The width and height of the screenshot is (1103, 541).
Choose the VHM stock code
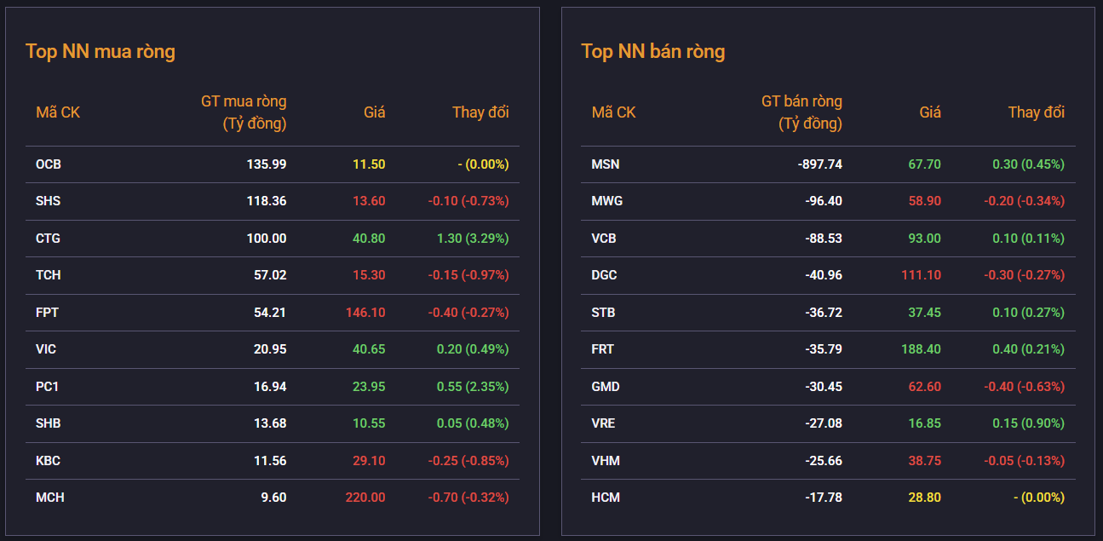606,461
